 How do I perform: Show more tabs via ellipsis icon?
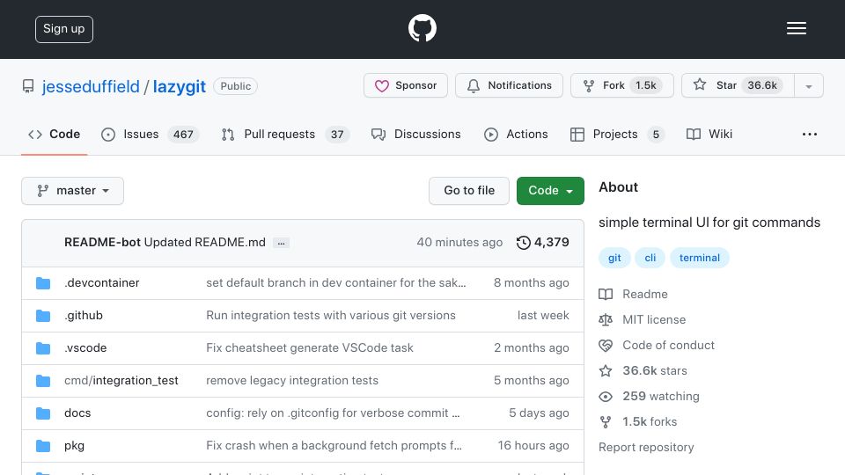pyautogui.click(x=810, y=134)
